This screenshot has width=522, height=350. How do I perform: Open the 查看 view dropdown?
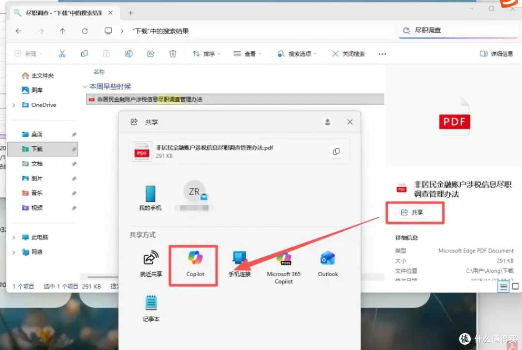pos(247,54)
